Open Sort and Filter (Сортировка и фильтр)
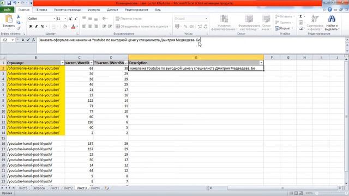This screenshot has height=196, width=349. pyautogui.click(x=315, y=22)
